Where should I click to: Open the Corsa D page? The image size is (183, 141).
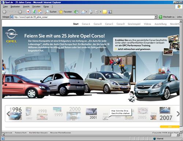(x=121, y=24)
